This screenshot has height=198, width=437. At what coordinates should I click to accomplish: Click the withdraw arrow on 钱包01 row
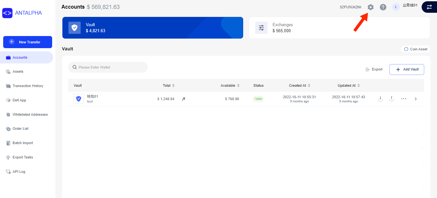pos(391,99)
